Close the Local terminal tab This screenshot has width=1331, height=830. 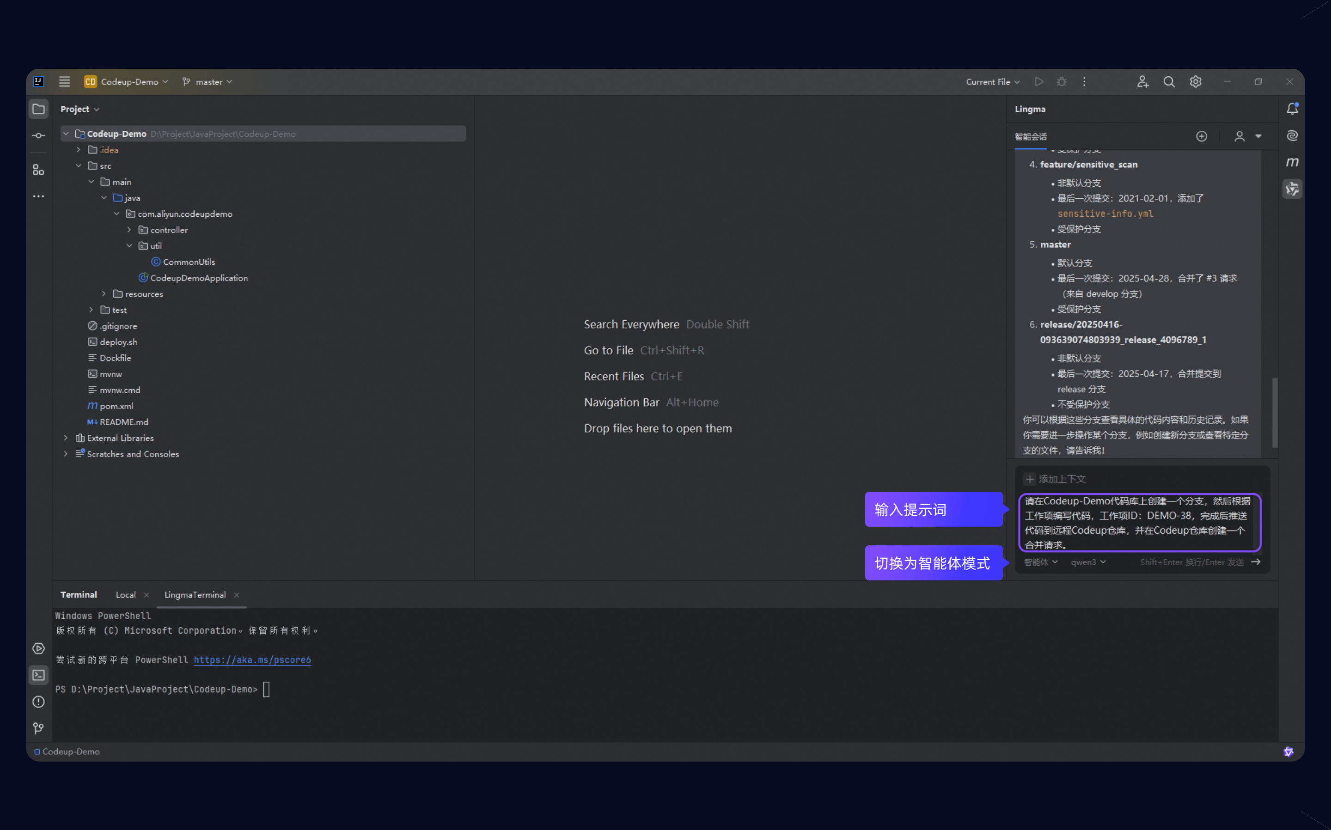coord(147,595)
